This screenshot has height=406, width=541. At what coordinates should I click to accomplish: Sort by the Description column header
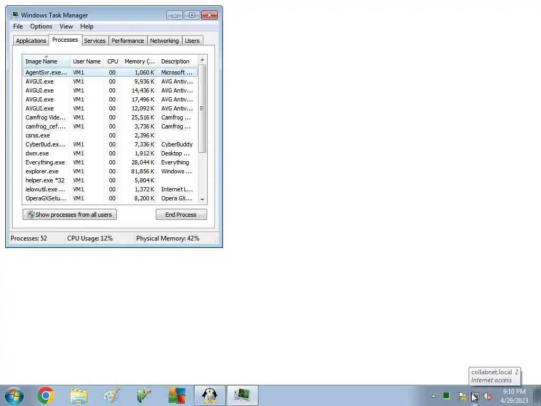pos(178,61)
